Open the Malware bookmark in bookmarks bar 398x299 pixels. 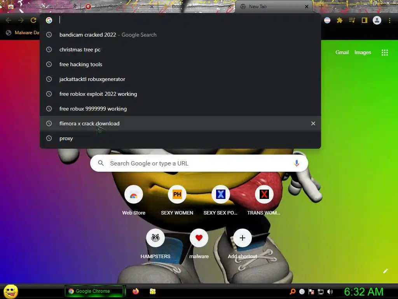[x=23, y=33]
